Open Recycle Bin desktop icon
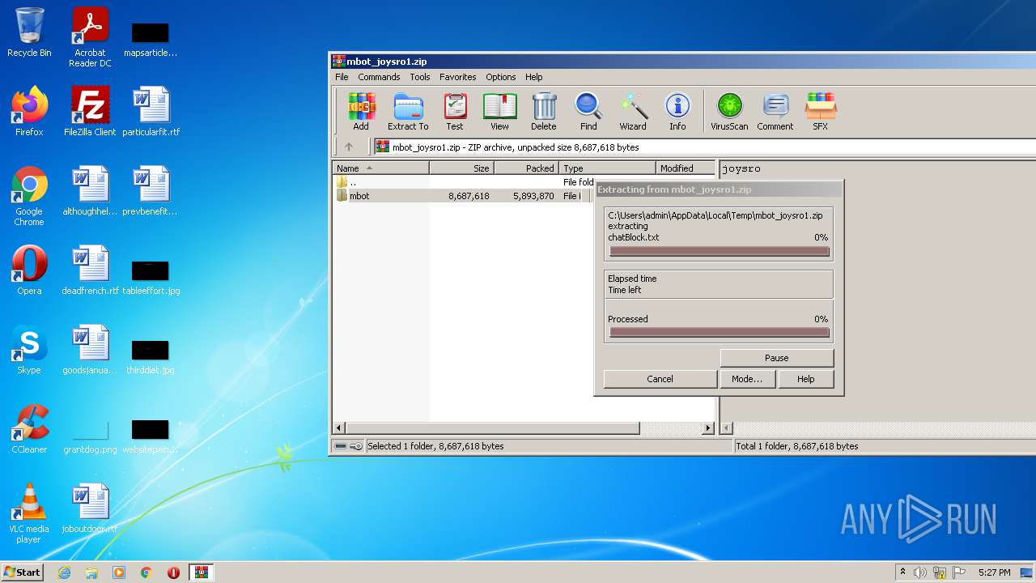Viewport: 1036px width, 583px height. [29, 32]
